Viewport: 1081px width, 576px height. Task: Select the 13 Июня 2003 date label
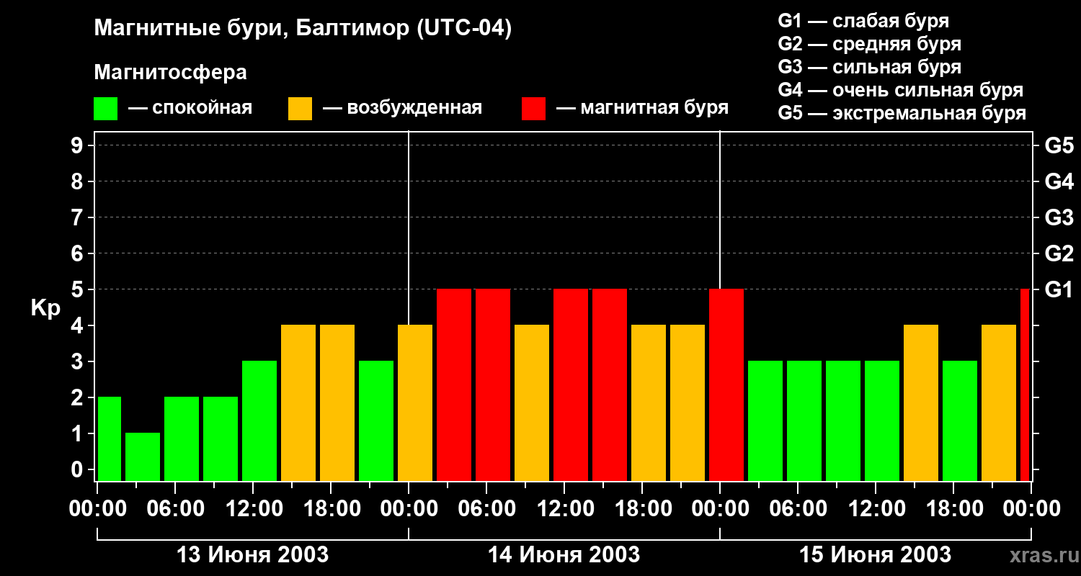252,555
